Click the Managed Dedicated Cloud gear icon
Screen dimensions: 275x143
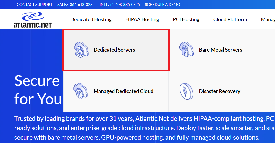(x=80, y=91)
